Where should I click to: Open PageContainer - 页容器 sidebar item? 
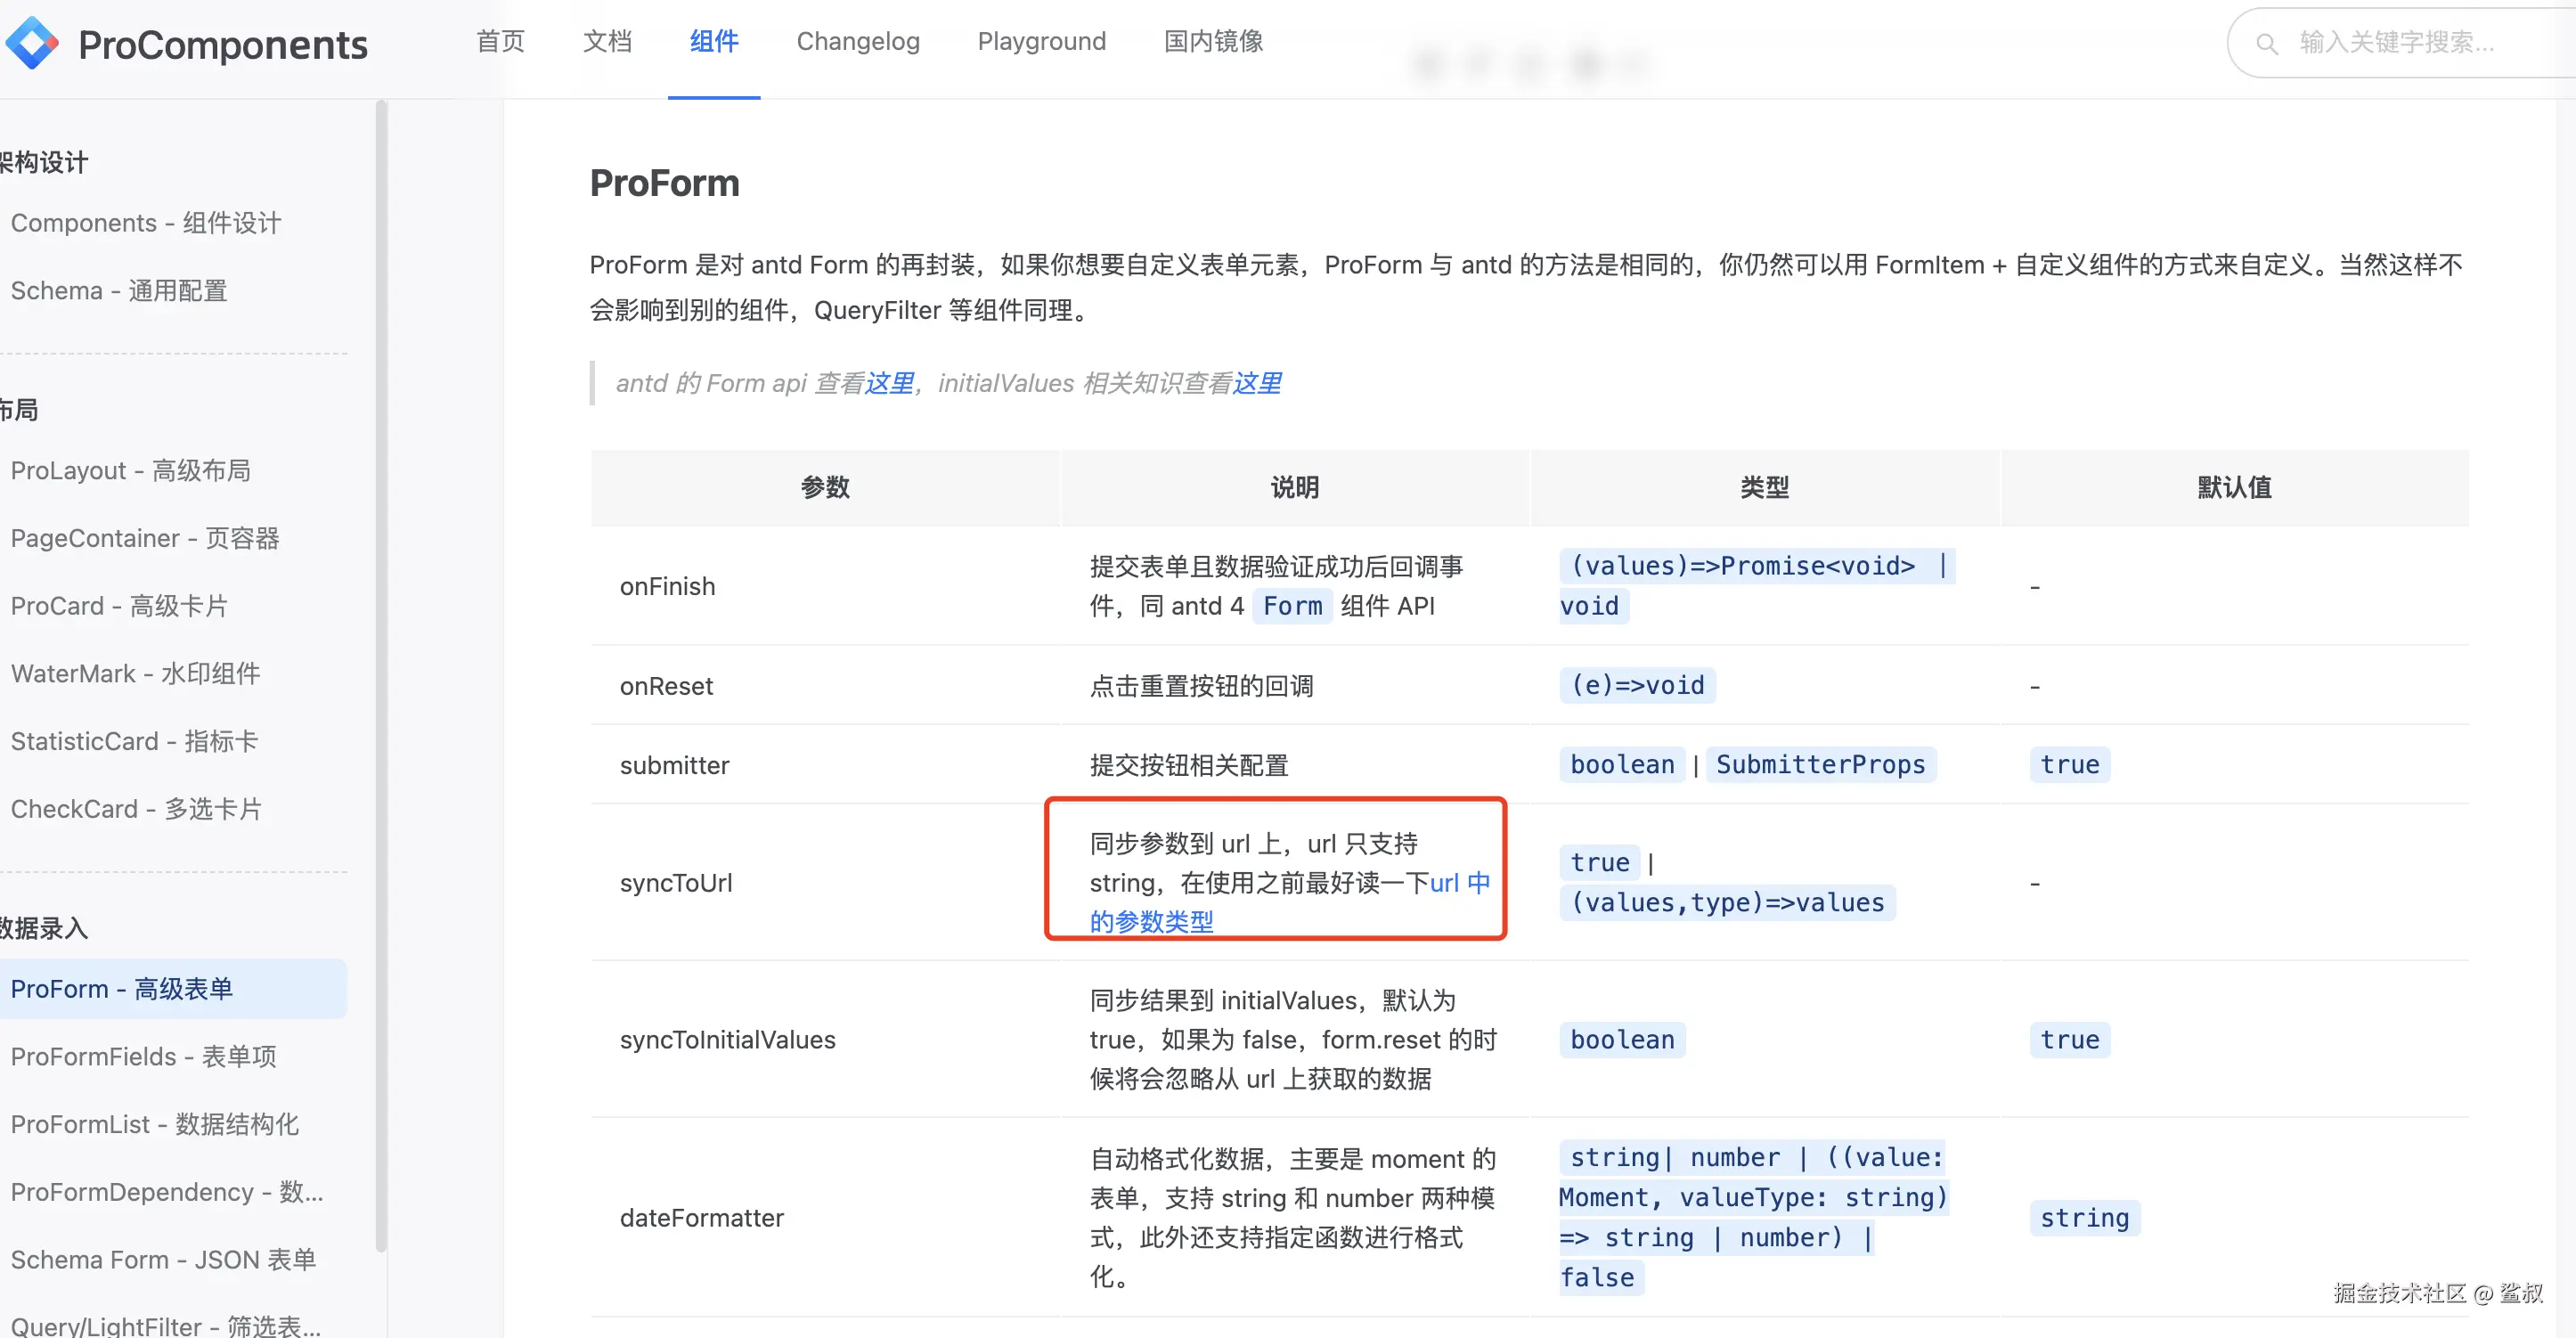[x=144, y=538]
